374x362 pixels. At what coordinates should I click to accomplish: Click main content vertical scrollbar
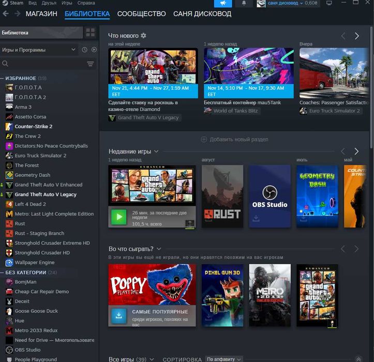point(371,88)
